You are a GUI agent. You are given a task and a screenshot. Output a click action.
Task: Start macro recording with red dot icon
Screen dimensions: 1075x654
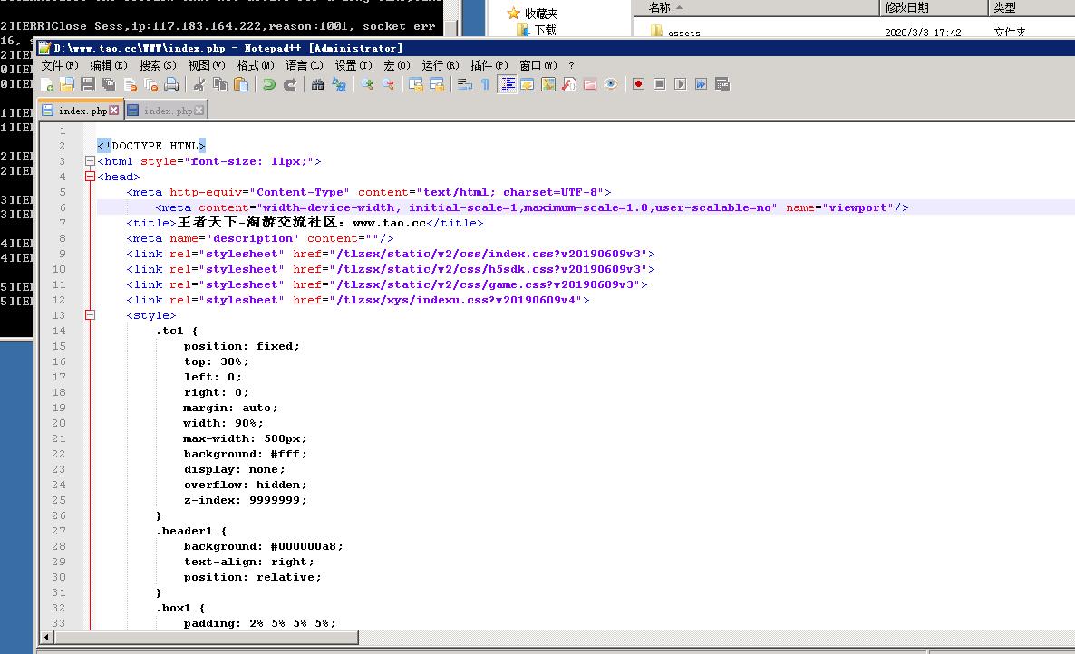pyautogui.click(x=638, y=84)
